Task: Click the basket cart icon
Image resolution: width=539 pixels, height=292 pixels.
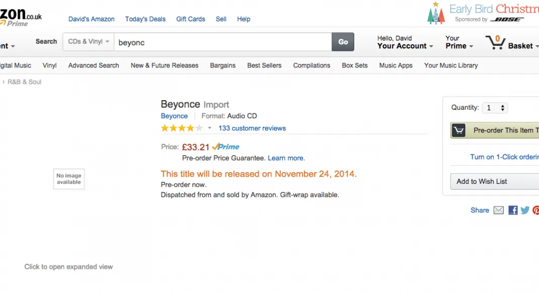Action: click(495, 42)
